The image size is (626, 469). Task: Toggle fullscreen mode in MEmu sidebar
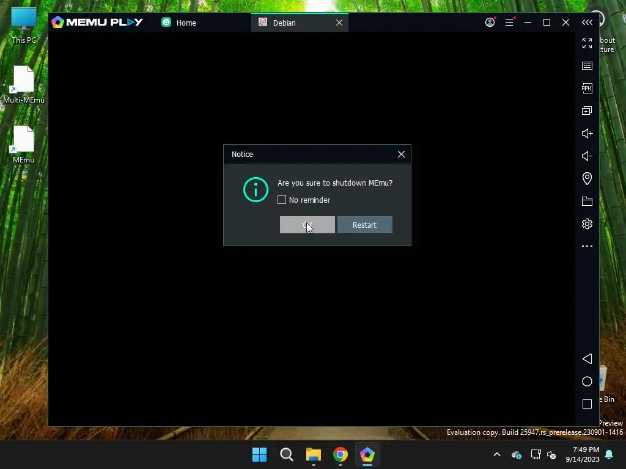[587, 43]
